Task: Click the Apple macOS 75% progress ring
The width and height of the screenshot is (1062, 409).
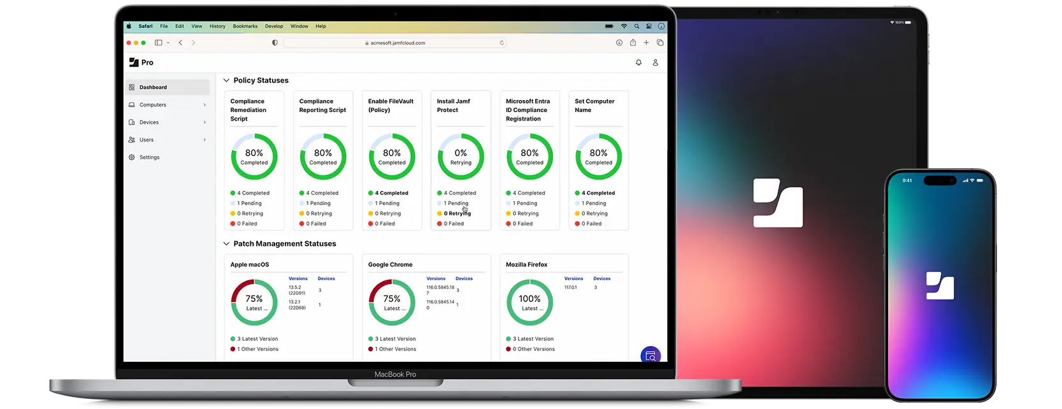Action: point(254,303)
